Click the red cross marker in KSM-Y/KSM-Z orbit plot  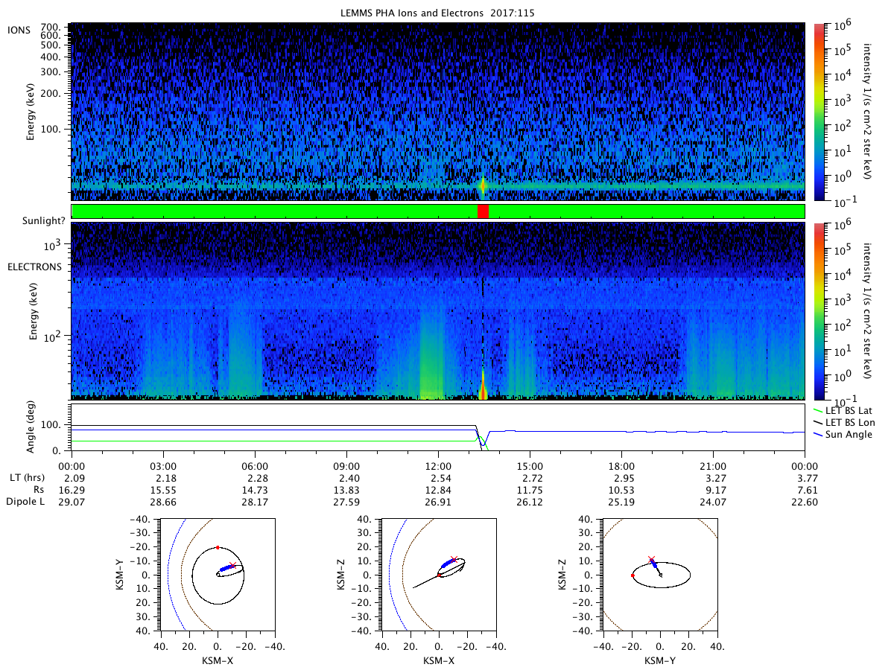[651, 559]
